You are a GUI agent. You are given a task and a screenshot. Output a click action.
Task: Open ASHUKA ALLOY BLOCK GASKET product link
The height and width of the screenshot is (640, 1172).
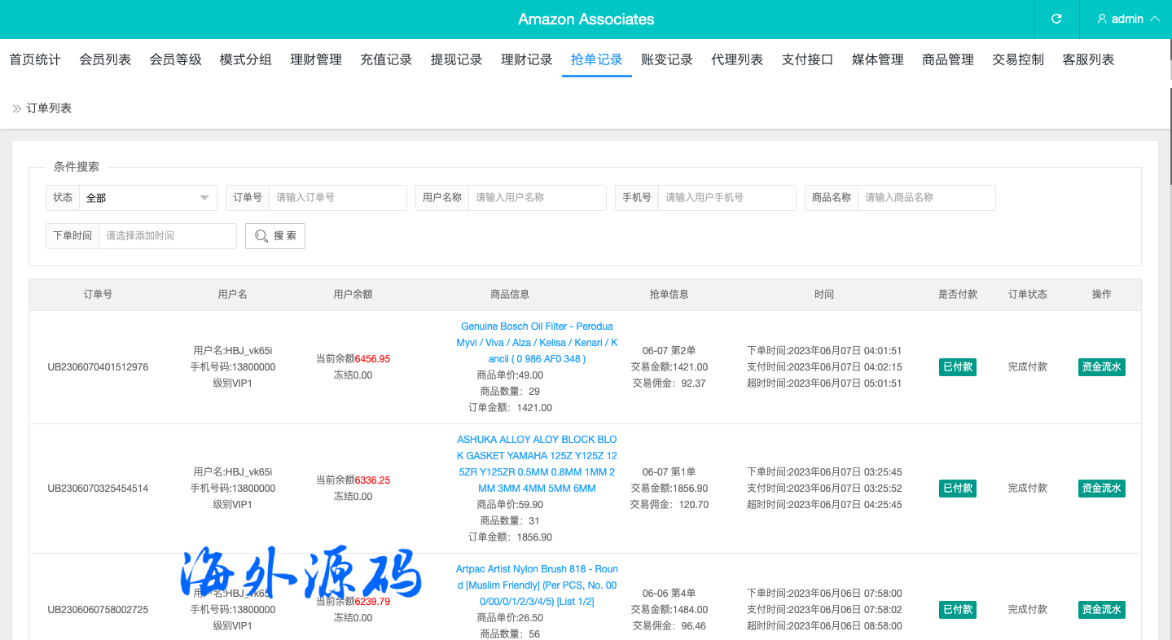pyautogui.click(x=537, y=464)
